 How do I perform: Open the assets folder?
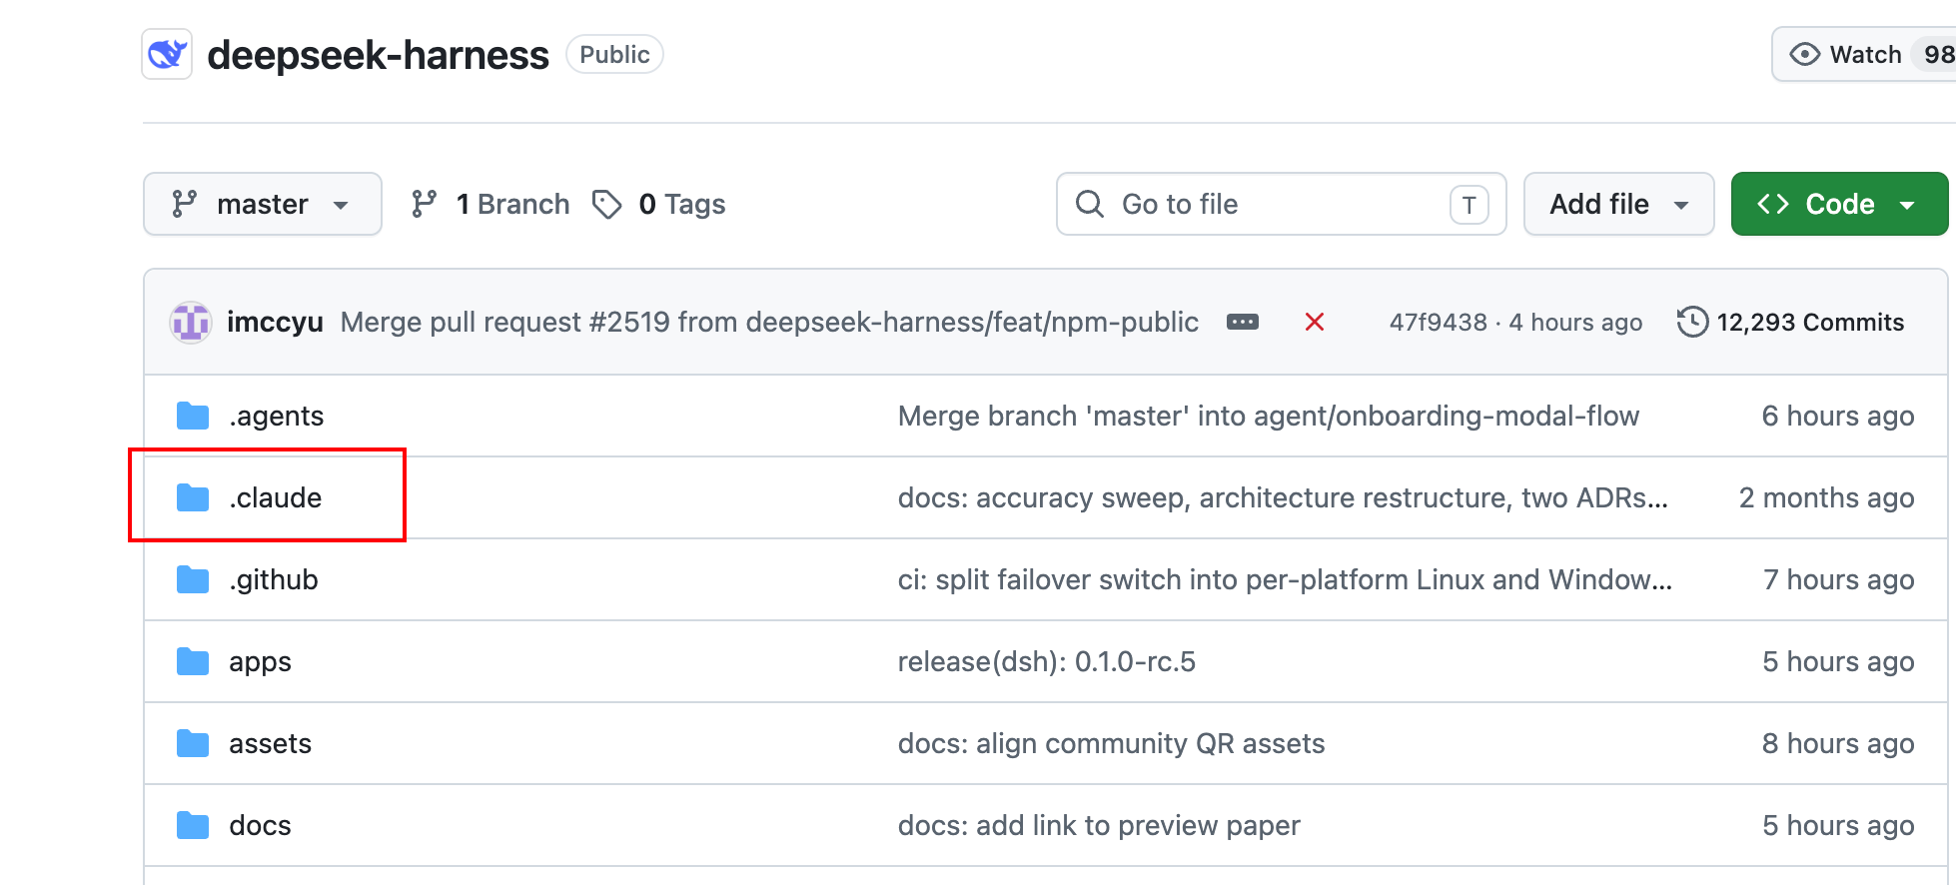270,743
